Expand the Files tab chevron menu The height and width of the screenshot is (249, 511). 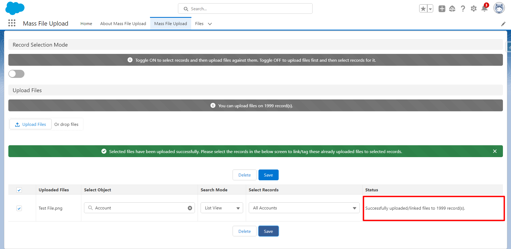pyautogui.click(x=210, y=24)
